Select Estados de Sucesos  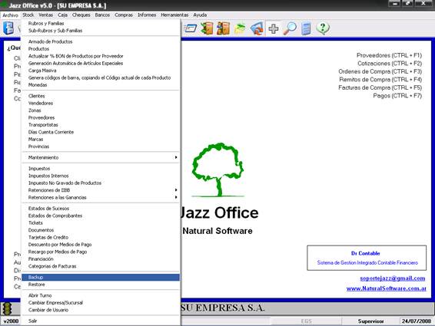tap(101, 209)
